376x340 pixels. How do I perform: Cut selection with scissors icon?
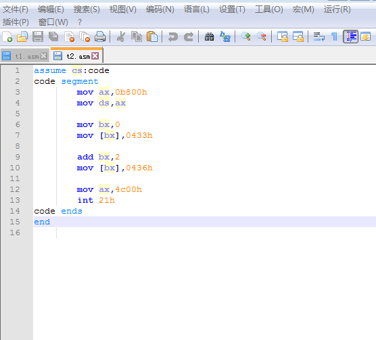[121, 37]
